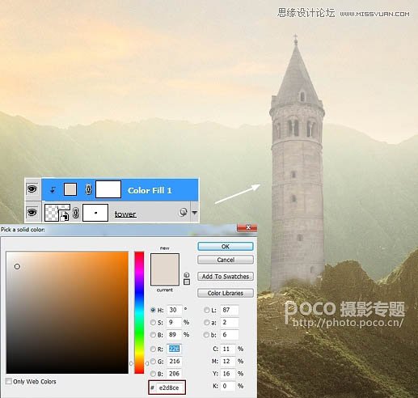Click the Lab b field showing 6
418x398 pixels.
230,335
